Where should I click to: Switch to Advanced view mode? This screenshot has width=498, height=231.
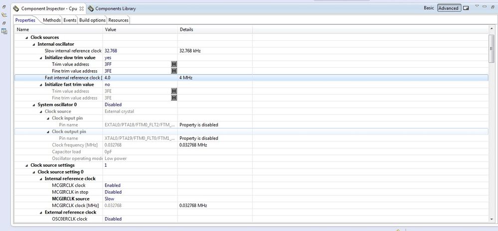pyautogui.click(x=449, y=8)
